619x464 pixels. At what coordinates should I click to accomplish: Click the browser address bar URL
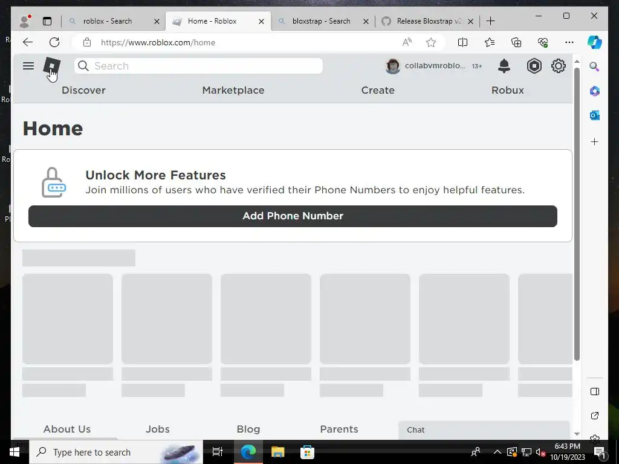coord(158,42)
